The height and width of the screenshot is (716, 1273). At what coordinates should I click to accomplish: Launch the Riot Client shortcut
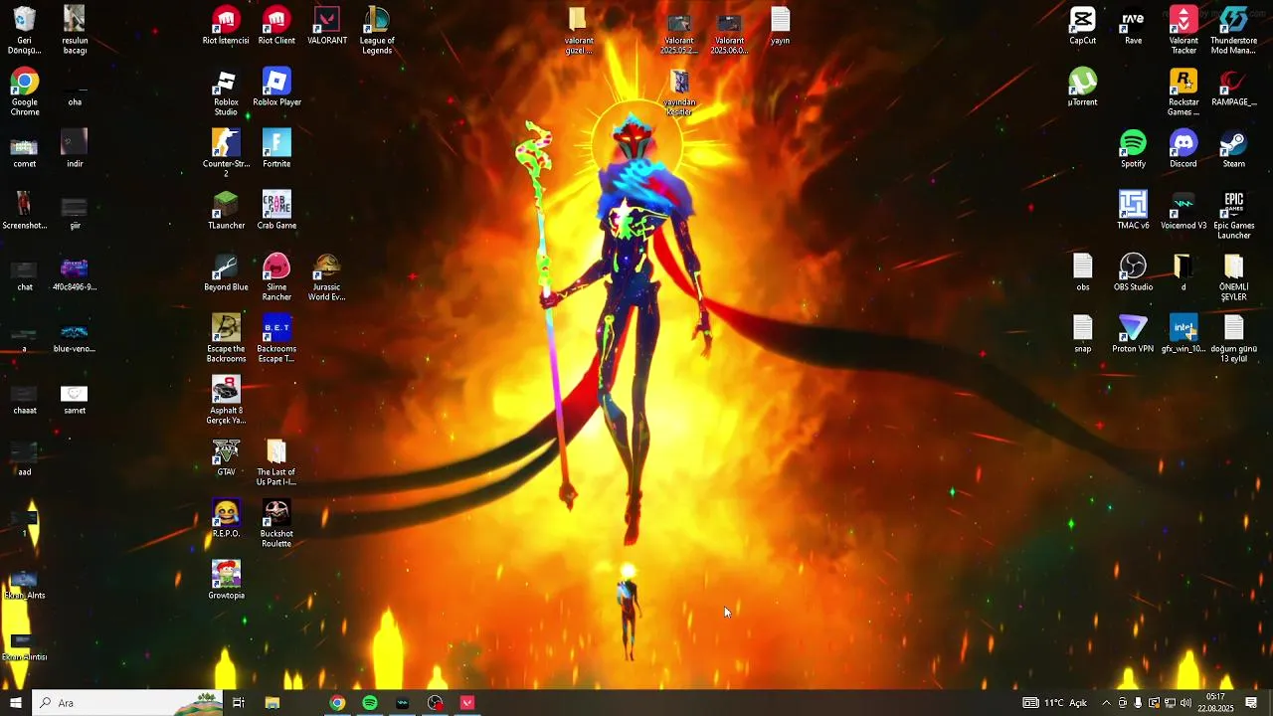coord(276,26)
